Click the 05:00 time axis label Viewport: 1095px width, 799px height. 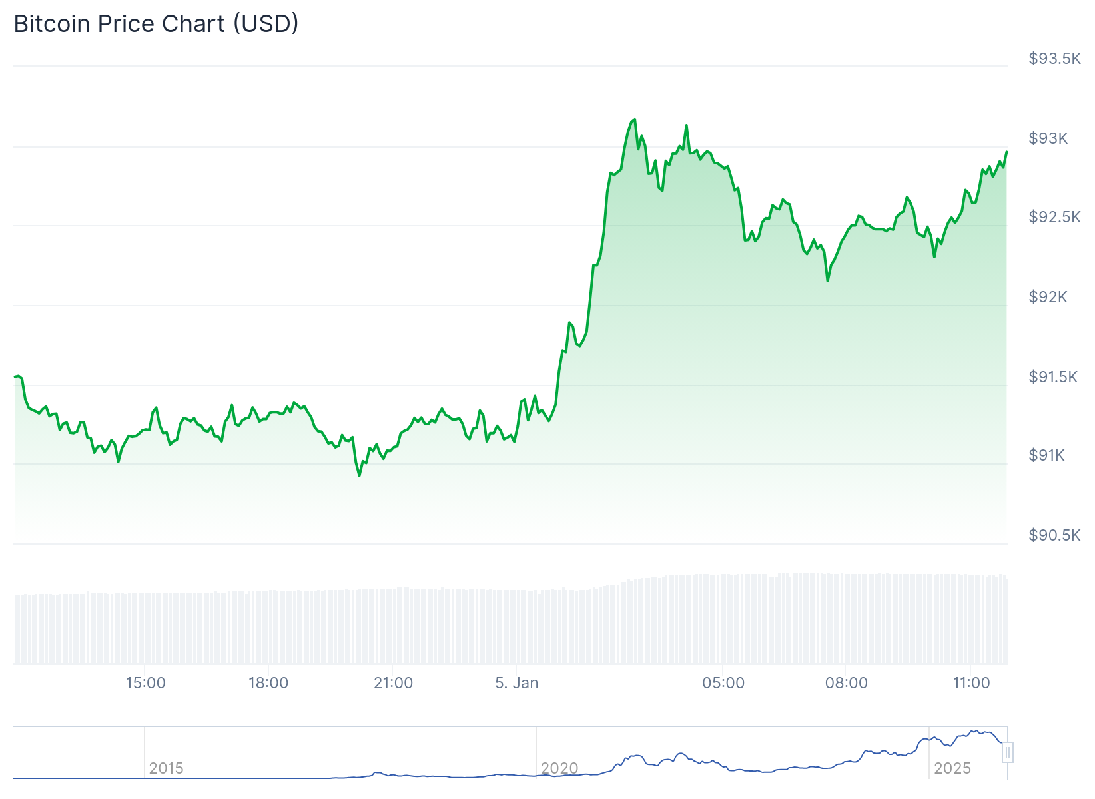point(723,683)
